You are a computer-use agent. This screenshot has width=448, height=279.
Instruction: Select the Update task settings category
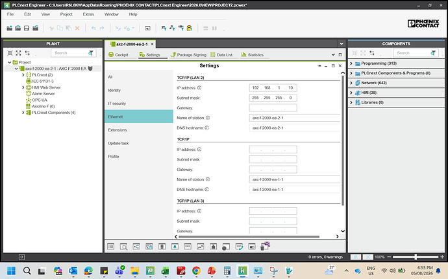point(139,143)
